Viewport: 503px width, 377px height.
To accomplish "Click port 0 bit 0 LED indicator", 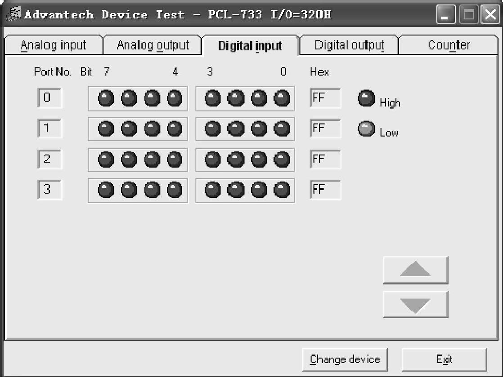I will point(282,98).
